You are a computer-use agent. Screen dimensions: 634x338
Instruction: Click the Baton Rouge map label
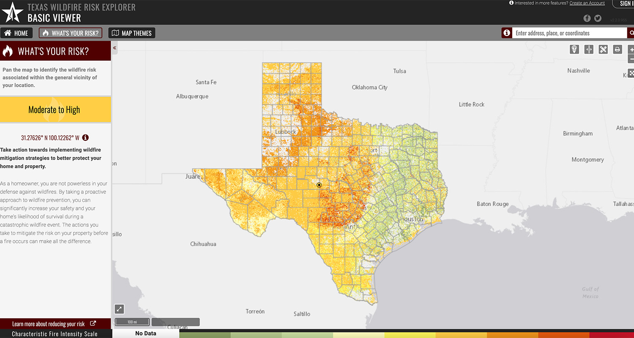493,204
